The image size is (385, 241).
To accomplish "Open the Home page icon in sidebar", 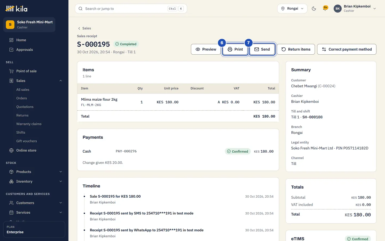I will [x=11, y=40].
